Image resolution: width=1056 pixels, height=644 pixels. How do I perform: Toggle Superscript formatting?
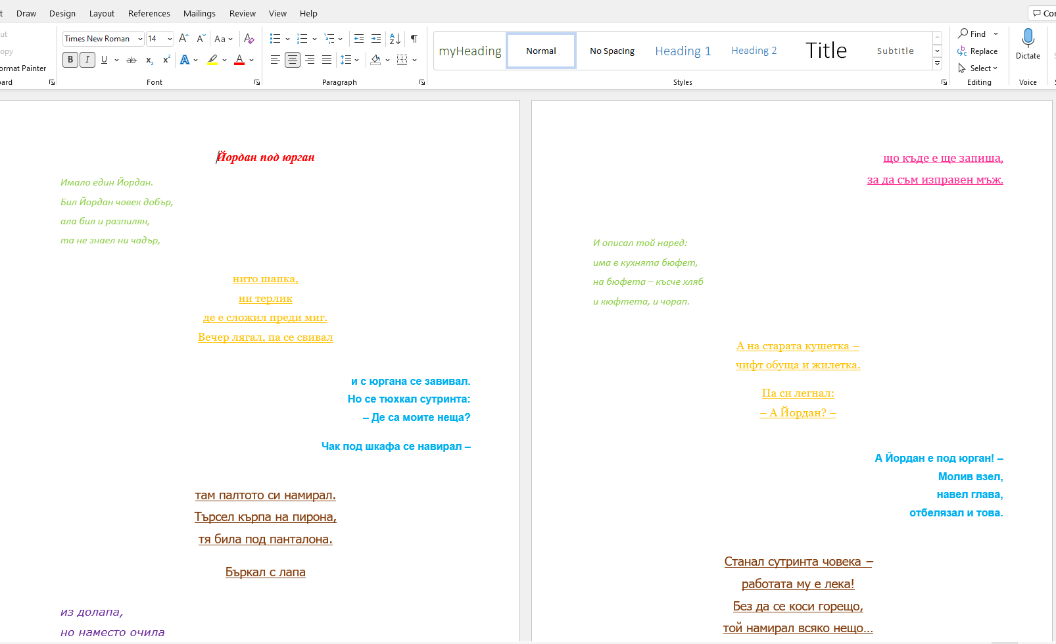coord(166,60)
